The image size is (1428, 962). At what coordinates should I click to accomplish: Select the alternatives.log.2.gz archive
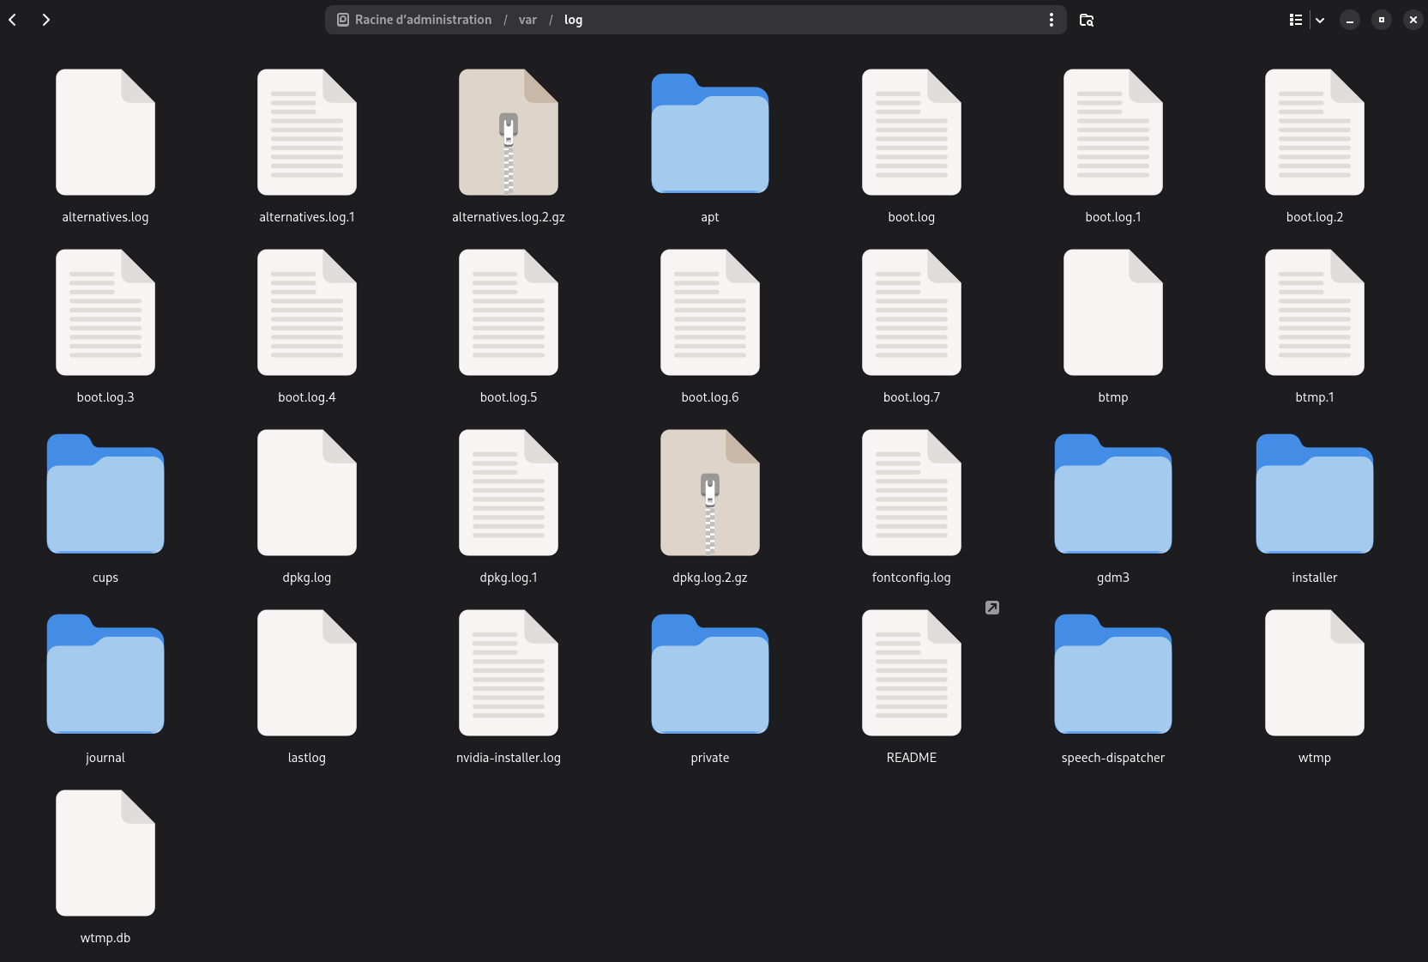point(509,132)
